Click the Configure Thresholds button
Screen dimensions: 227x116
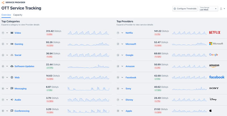pos(185,9)
